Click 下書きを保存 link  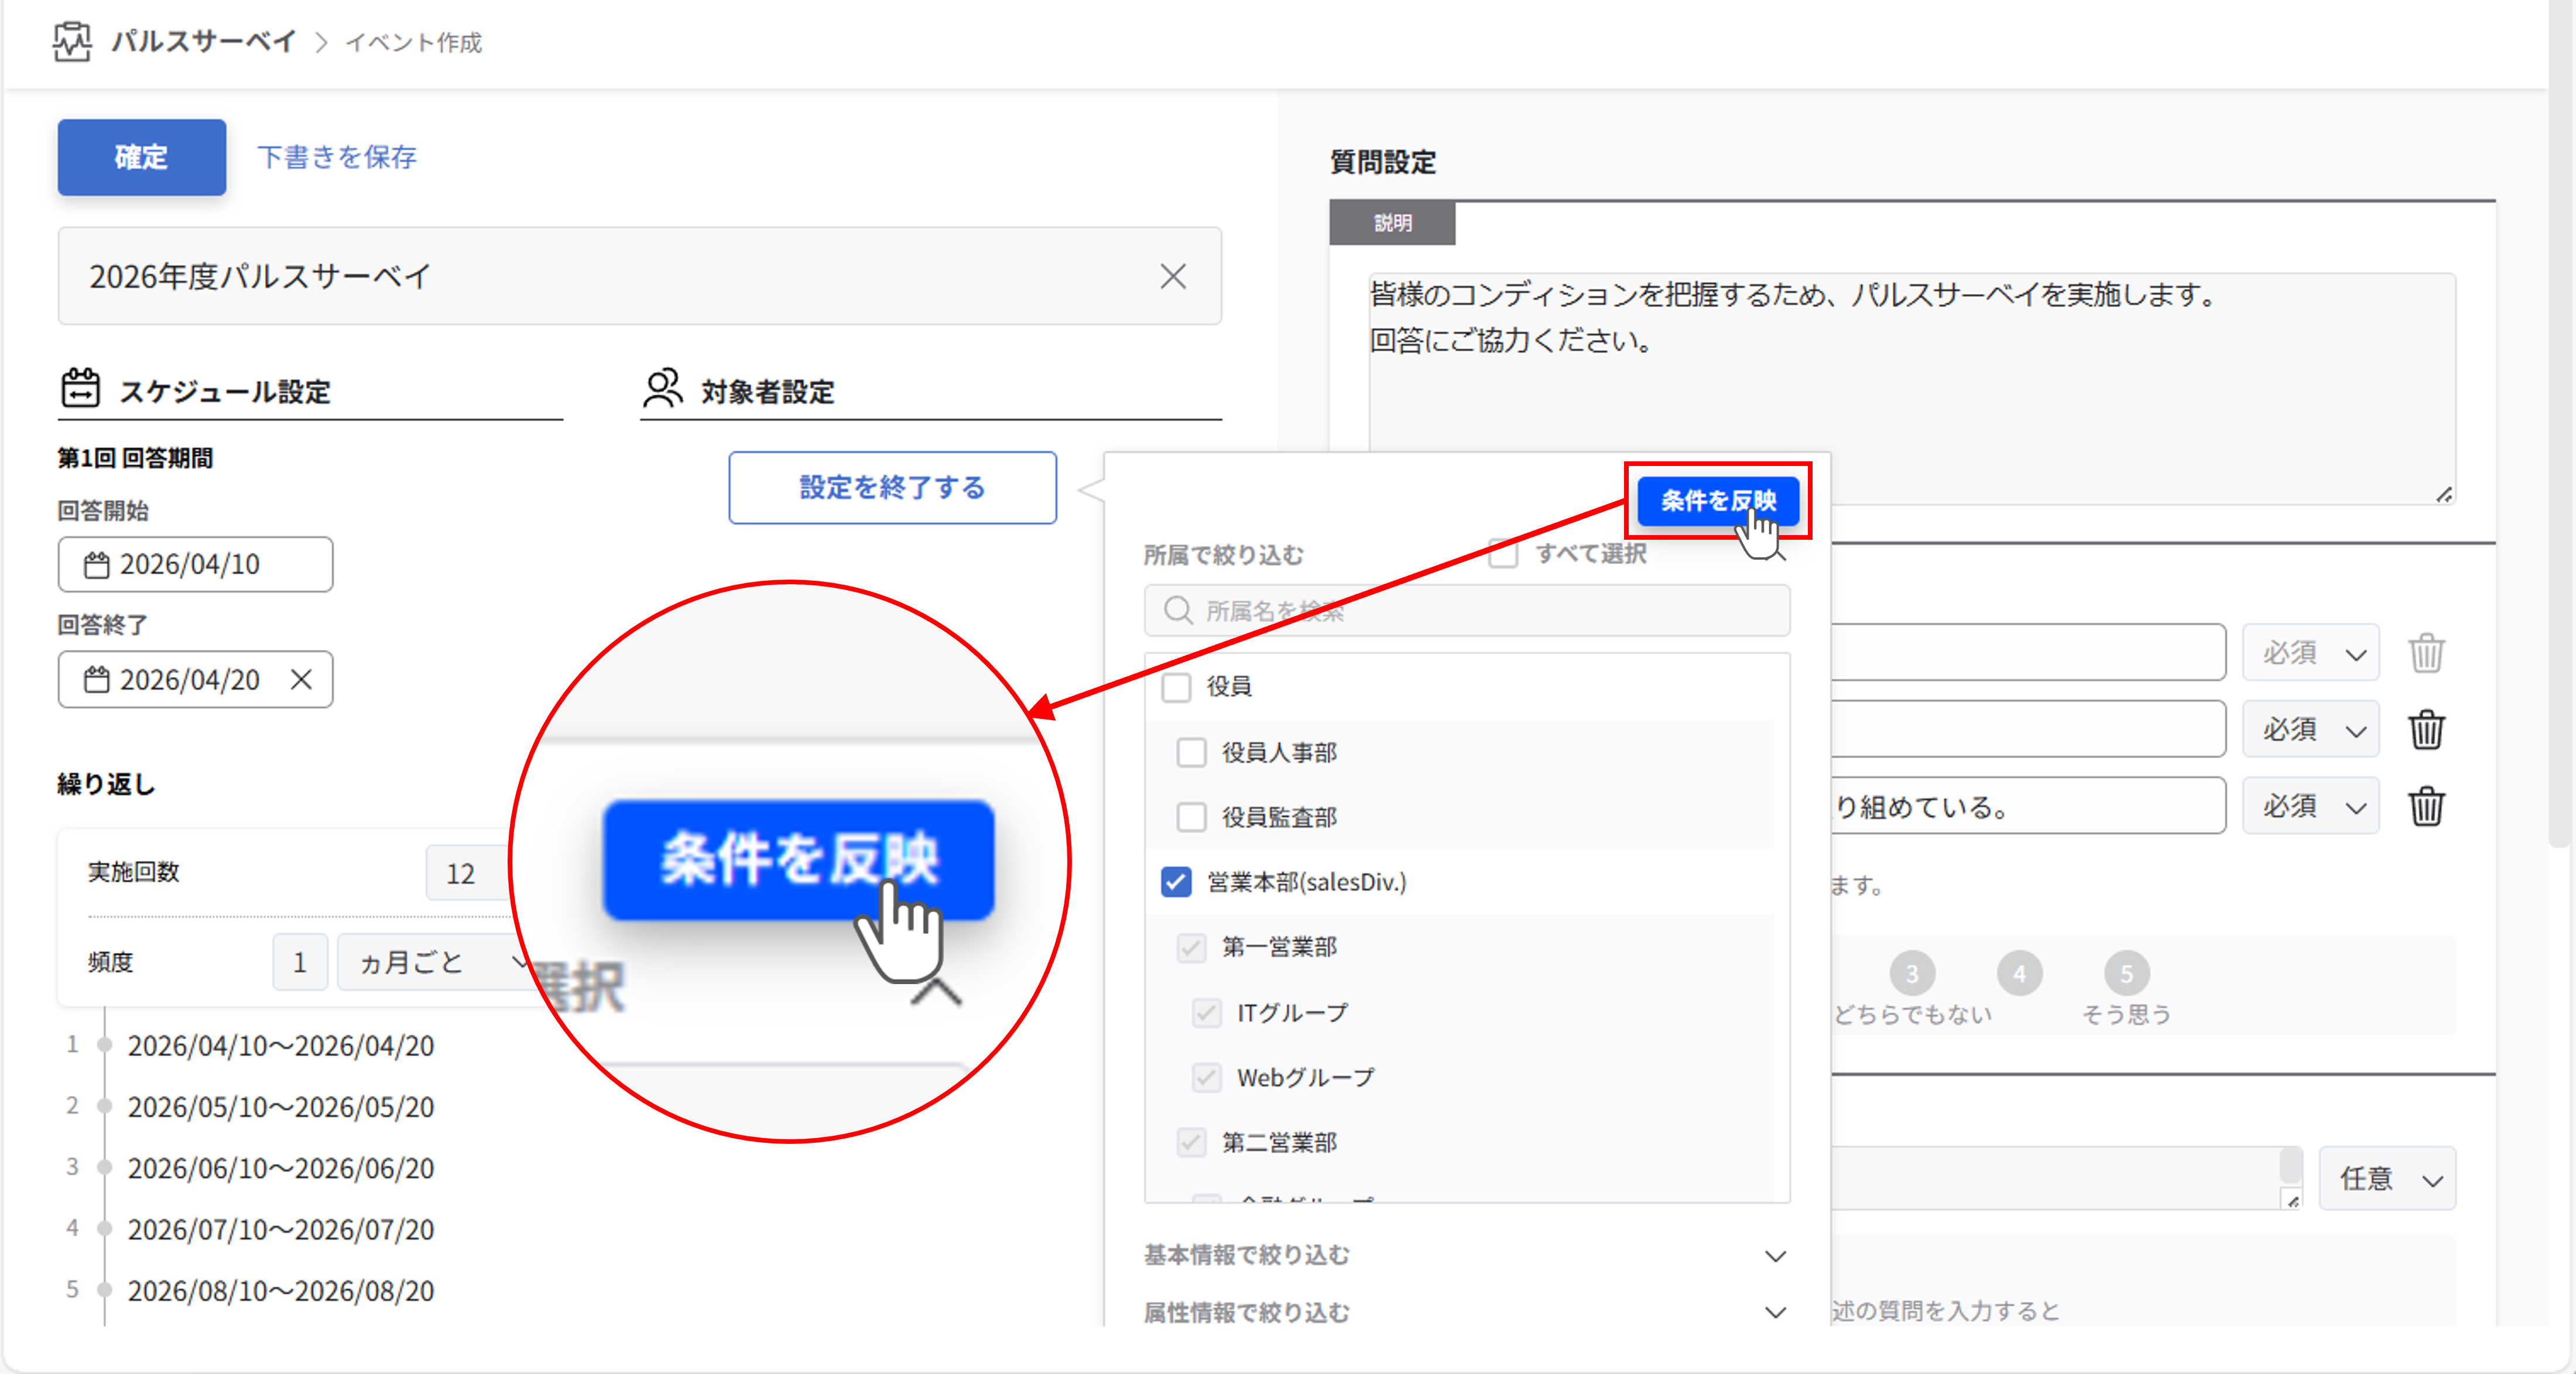point(337,157)
